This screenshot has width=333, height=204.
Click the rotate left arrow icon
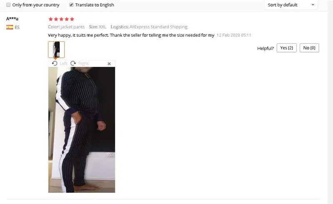coord(55,63)
